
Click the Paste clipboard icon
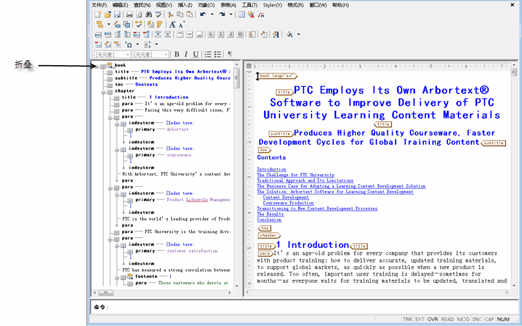pyautogui.click(x=189, y=15)
